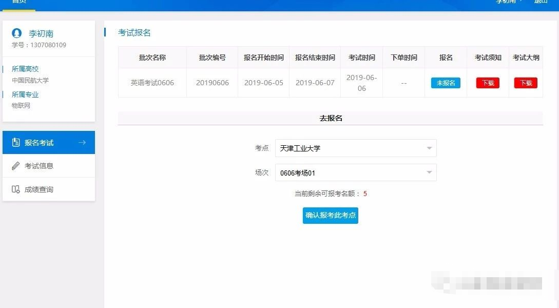Select the 报名考试 sidebar menu item
The image size is (559, 308).
click(39, 143)
